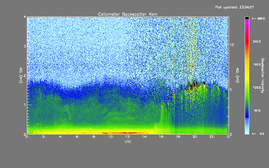Screen dimensions: 269x168
Task: Click the '>= 300.0' colorbar label
Action: [258, 18]
